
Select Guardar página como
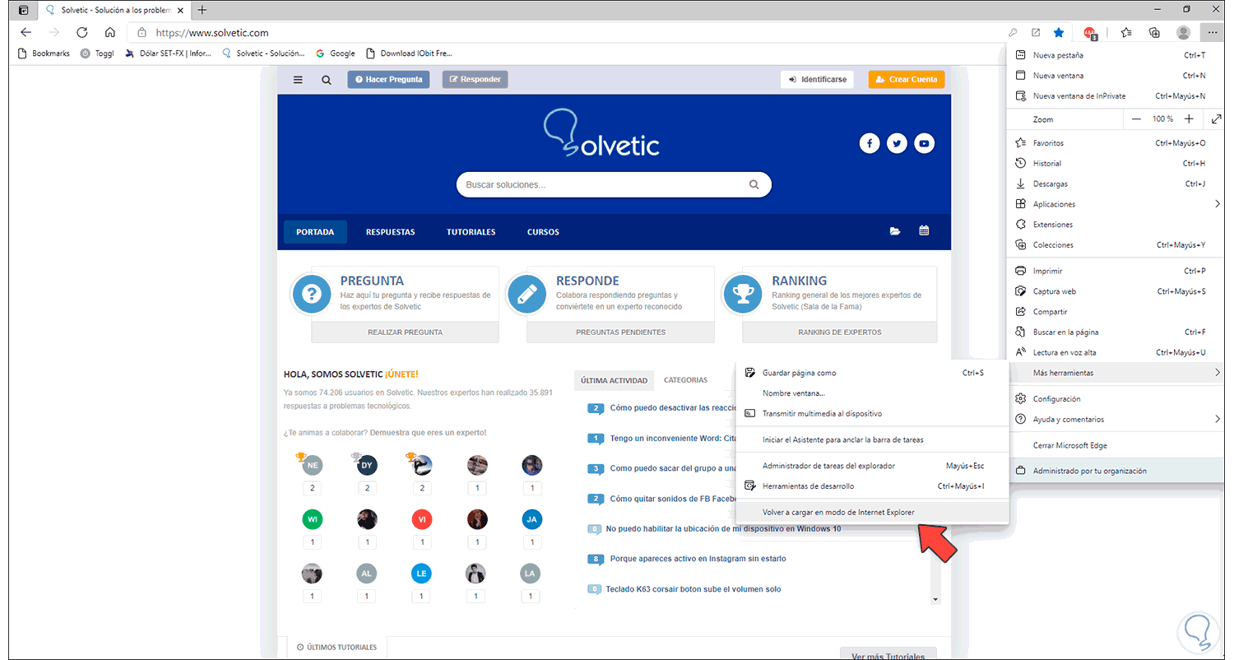point(872,373)
